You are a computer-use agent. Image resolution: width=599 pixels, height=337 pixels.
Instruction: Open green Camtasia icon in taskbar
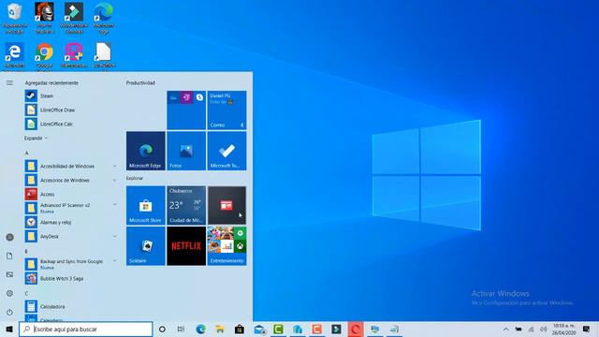[278, 329]
